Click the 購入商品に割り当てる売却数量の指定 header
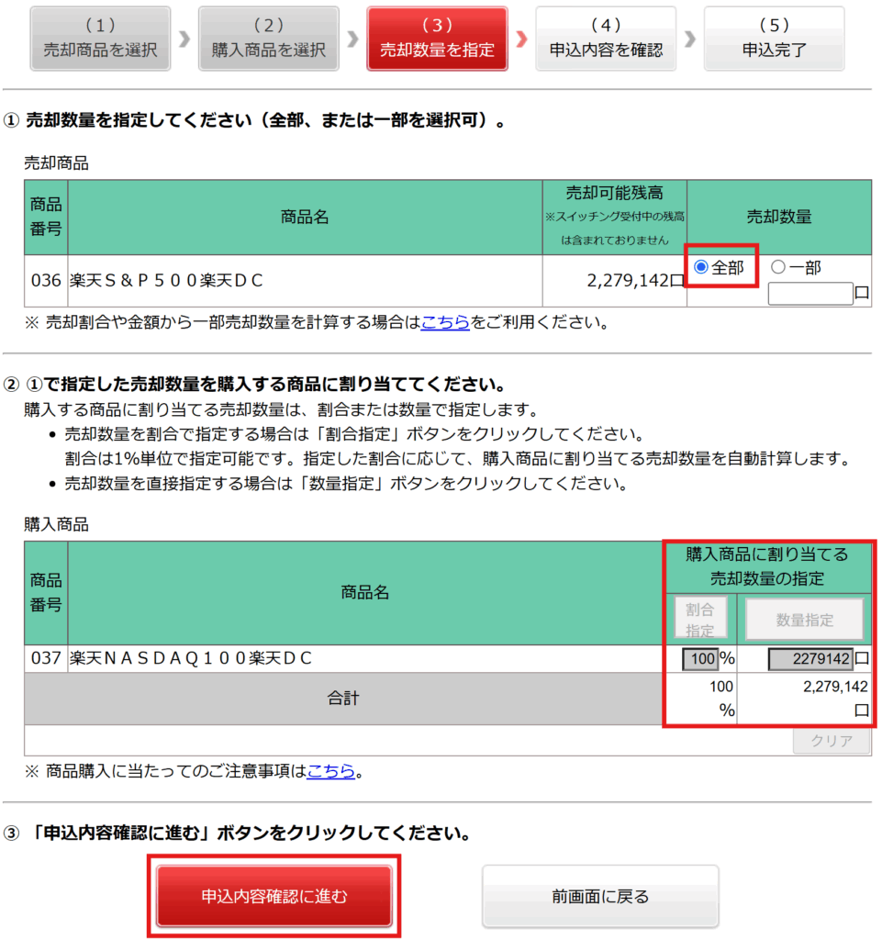This screenshot has width=882, height=940. 767,565
